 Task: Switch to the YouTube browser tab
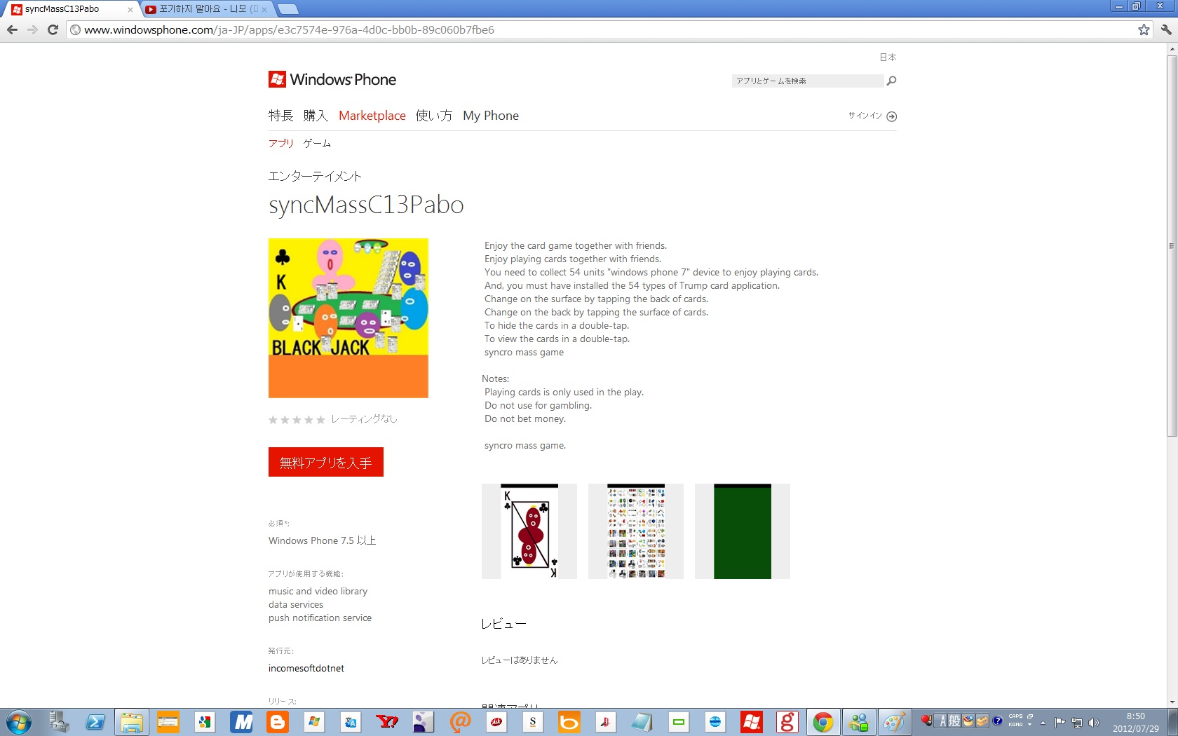coord(207,9)
